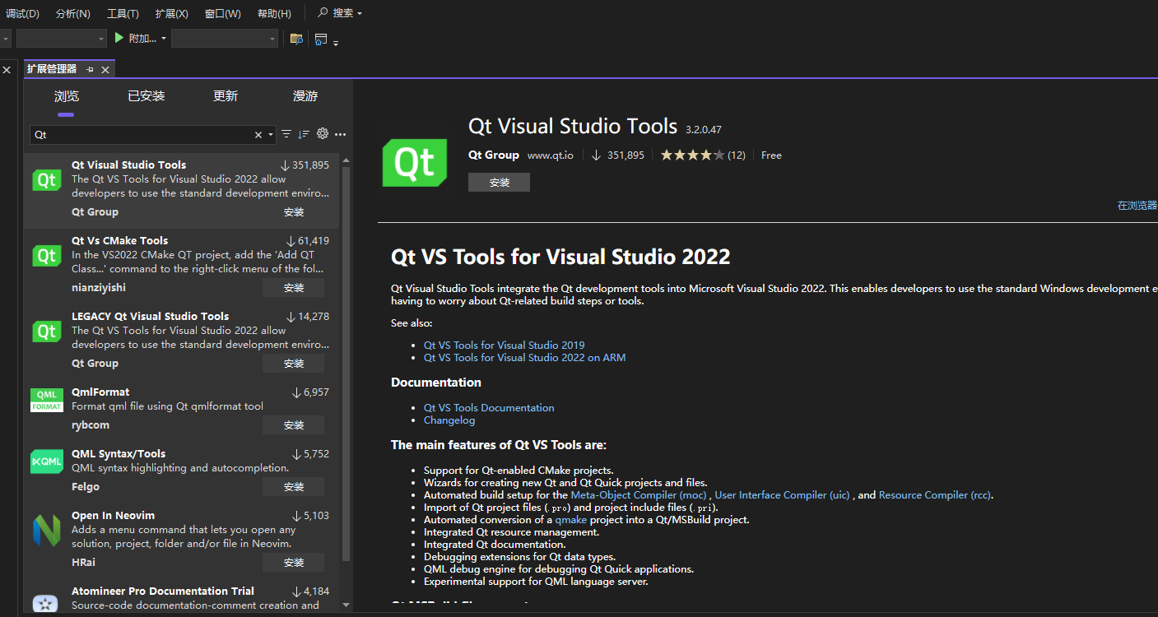Open the sort order options
This screenshot has height=617, width=1158.
[304, 134]
